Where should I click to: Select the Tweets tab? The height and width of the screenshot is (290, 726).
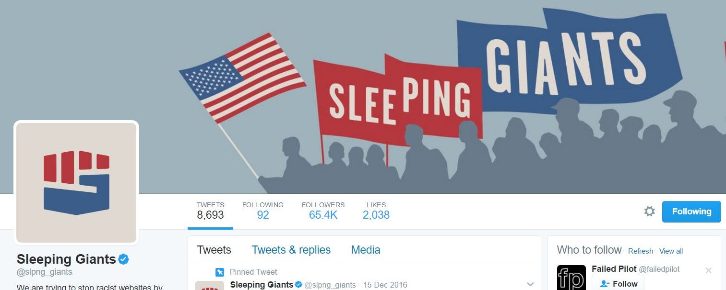214,250
